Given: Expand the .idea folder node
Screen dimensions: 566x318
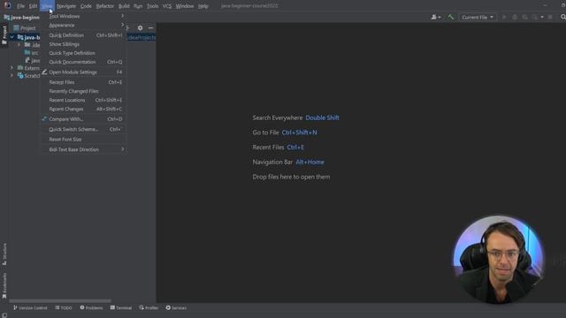Looking at the screenshot, I should pyautogui.click(x=19, y=45).
